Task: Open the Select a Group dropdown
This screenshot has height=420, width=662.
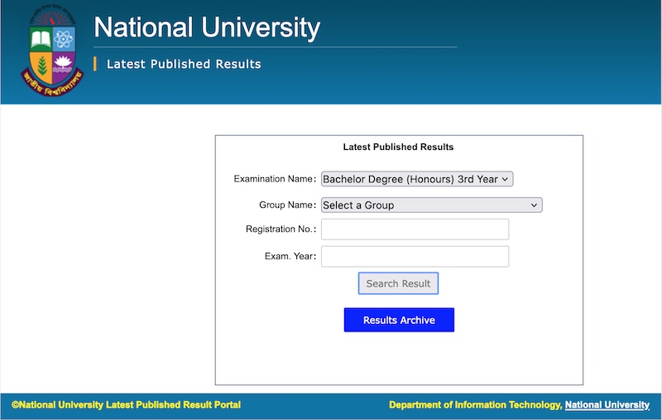Action: coord(431,205)
